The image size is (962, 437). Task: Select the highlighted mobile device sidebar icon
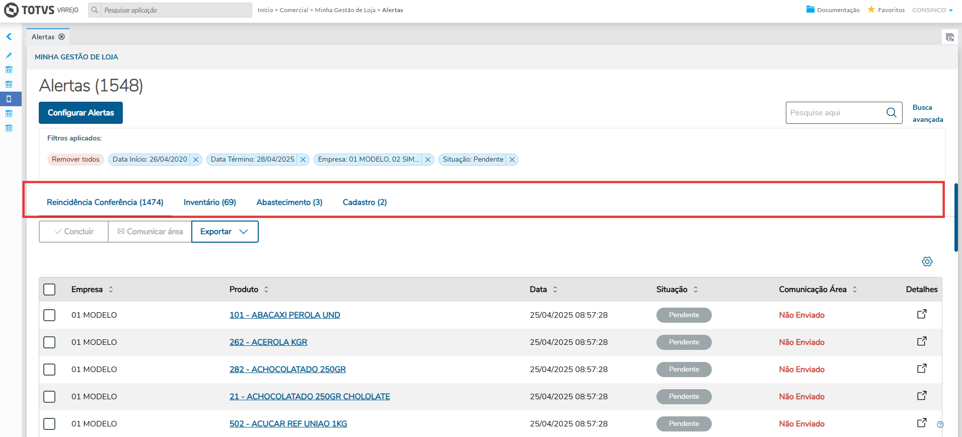tap(9, 99)
